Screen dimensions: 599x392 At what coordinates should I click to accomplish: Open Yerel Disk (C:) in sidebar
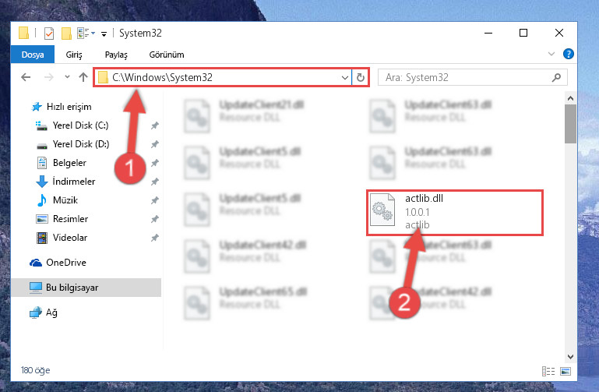coord(80,125)
